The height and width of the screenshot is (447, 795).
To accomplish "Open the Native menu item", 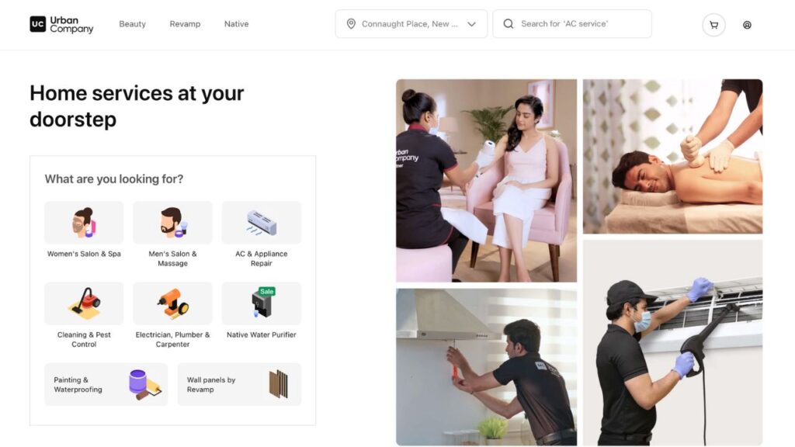I will pyautogui.click(x=236, y=24).
